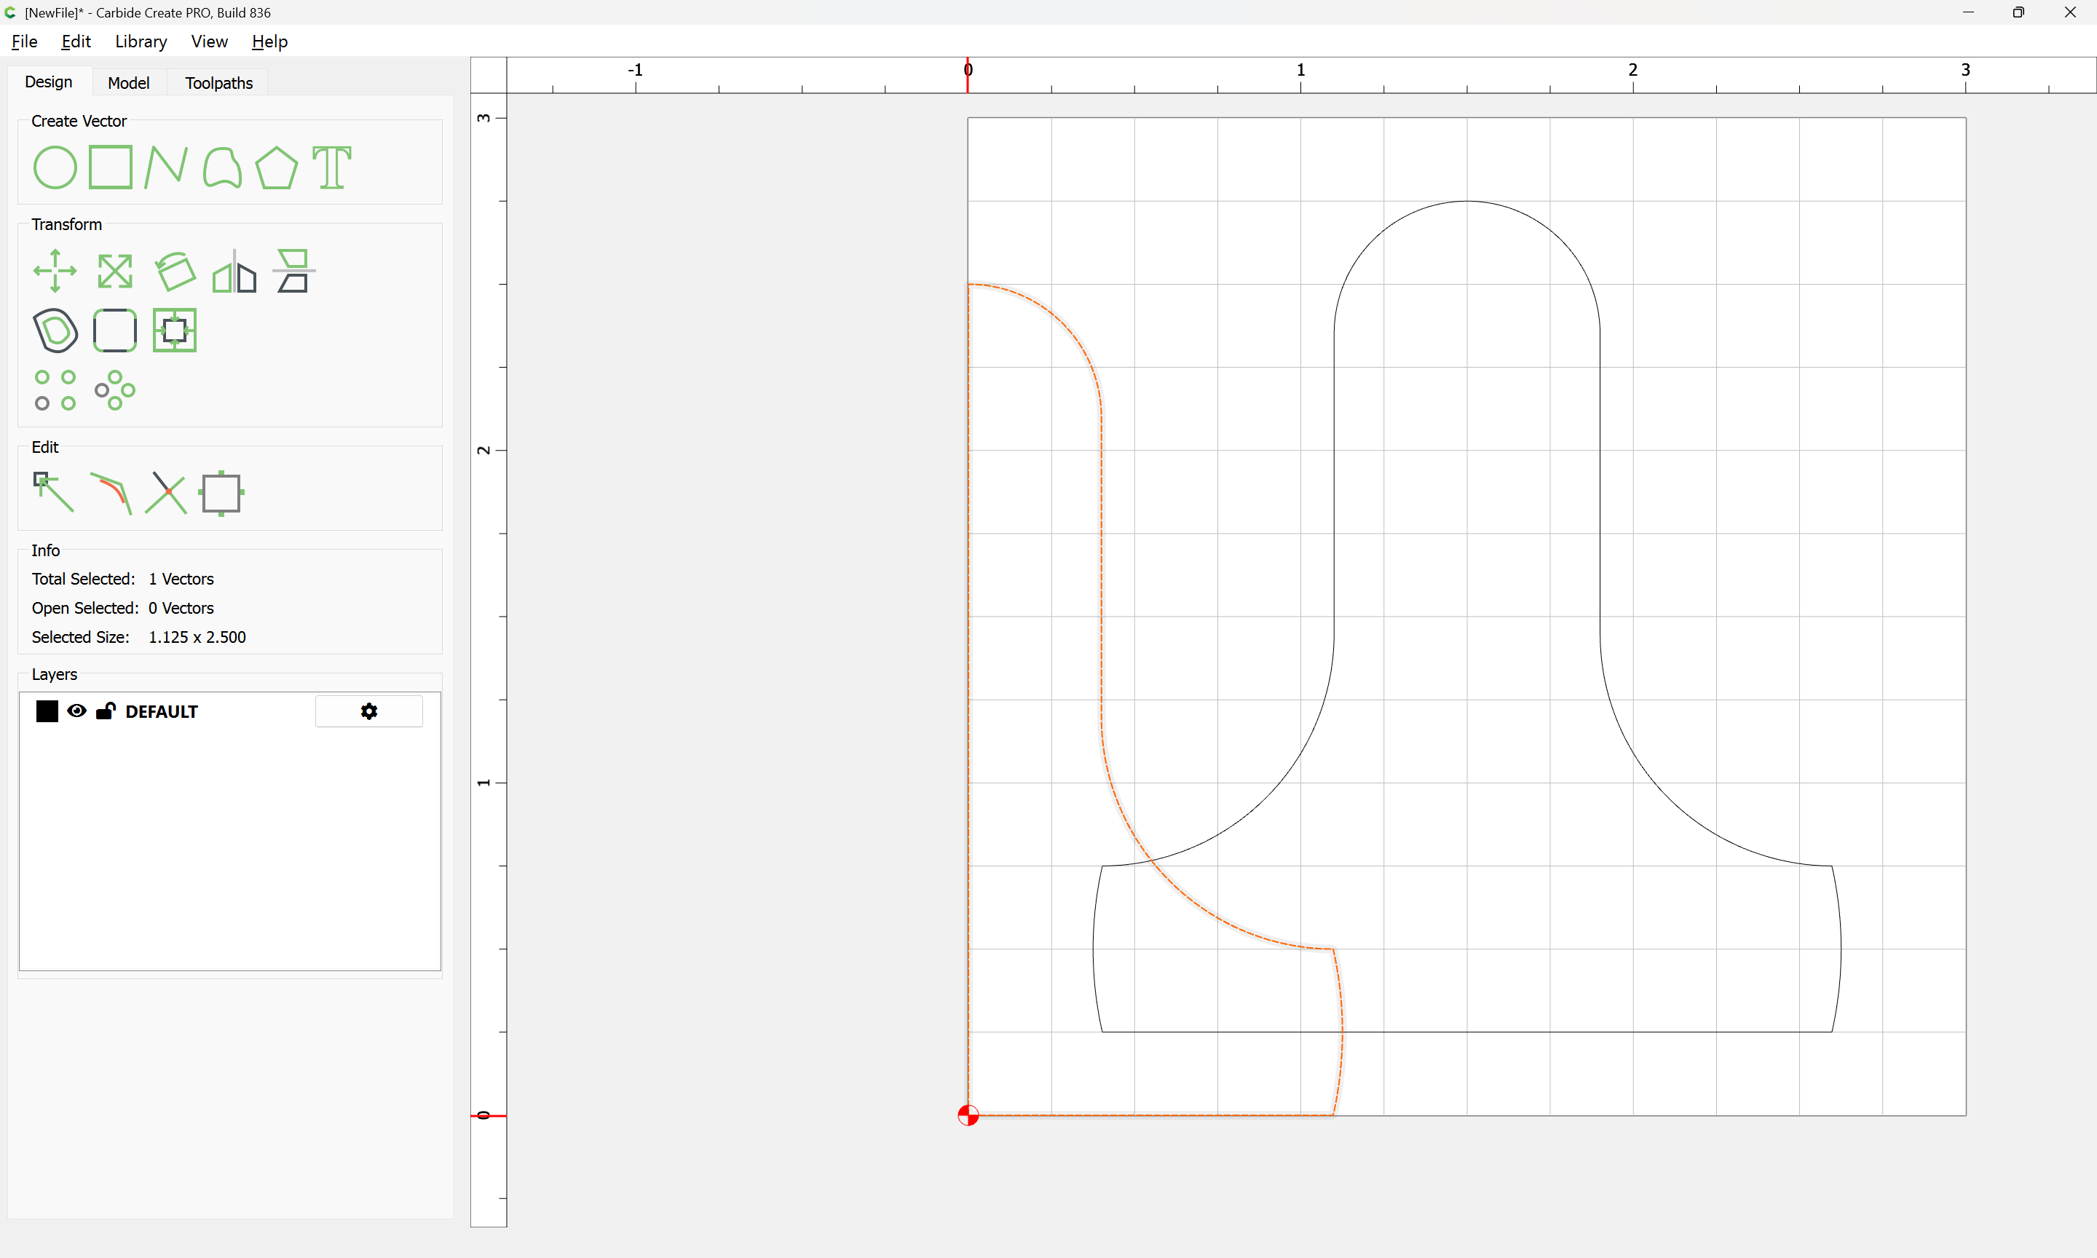
Task: Pick the Curve drawing tool
Action: (x=222, y=167)
